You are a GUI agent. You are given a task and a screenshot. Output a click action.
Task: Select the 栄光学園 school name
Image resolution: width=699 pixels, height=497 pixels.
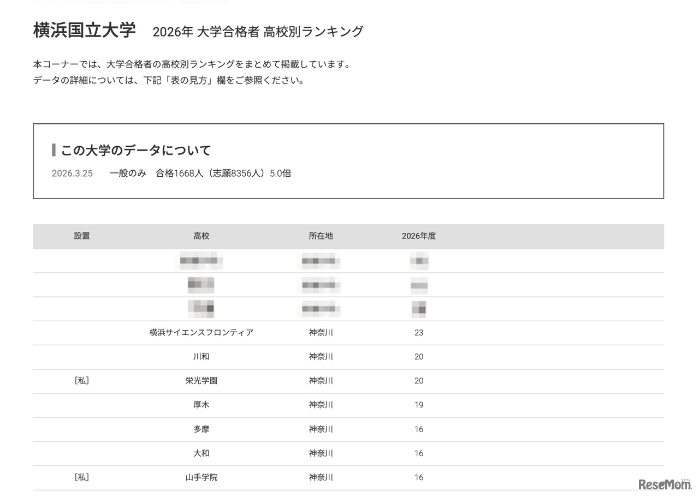pyautogui.click(x=202, y=381)
